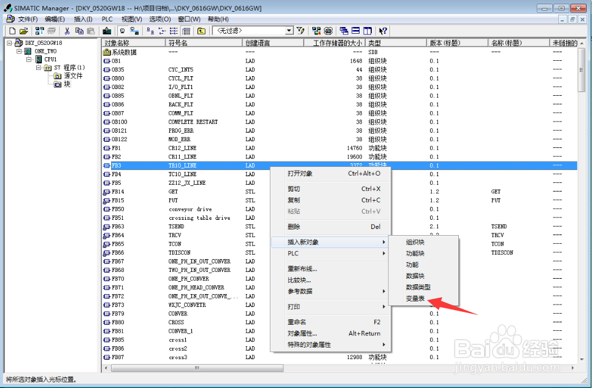The width and height of the screenshot is (592, 388).
Task: Click the Up One Level folder icon
Action: pos(202,31)
